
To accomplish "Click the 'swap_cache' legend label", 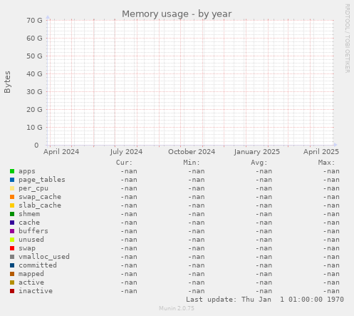I will pos(40,197).
